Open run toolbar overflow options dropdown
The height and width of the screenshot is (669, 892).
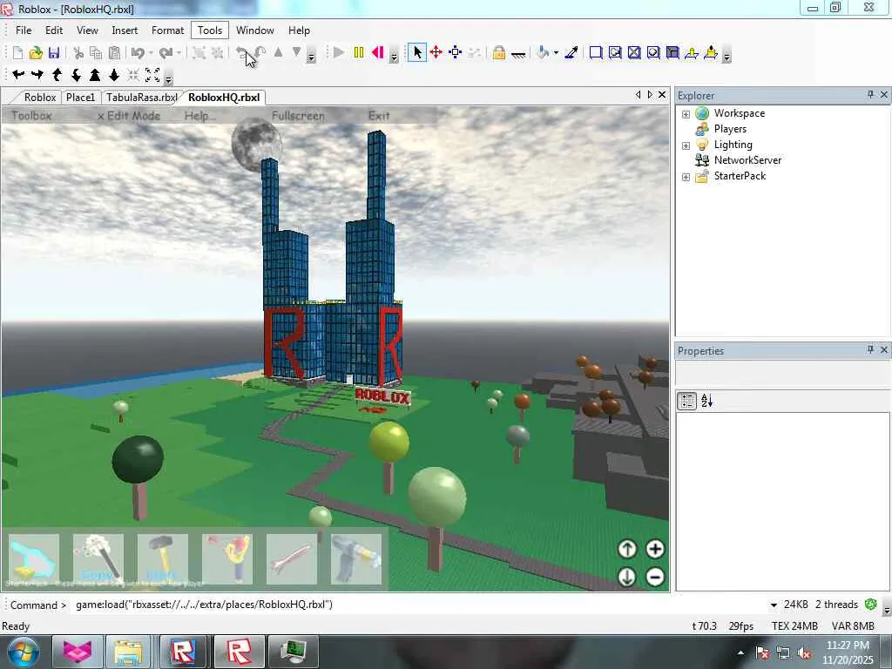(394, 57)
